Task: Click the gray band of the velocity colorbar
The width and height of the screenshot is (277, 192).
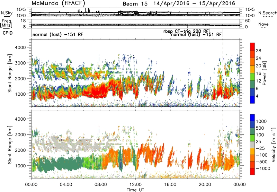Action: (252, 145)
